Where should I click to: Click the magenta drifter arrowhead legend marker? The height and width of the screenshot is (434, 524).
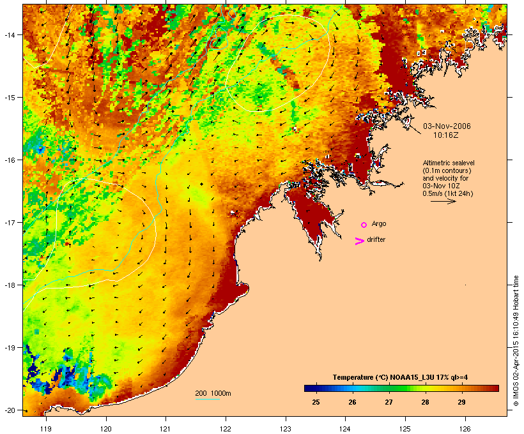pos(360,241)
